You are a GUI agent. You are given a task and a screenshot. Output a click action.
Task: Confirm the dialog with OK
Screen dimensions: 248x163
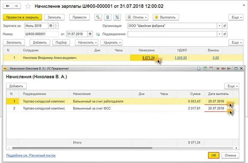click(214, 155)
